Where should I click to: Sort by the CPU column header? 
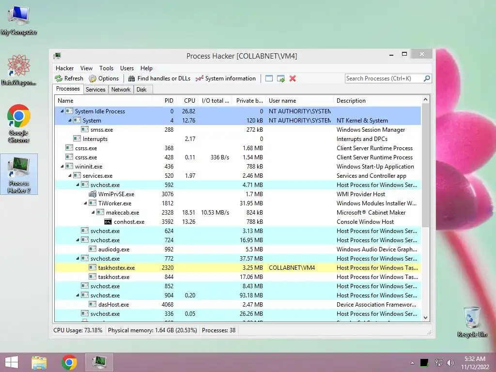pos(187,101)
